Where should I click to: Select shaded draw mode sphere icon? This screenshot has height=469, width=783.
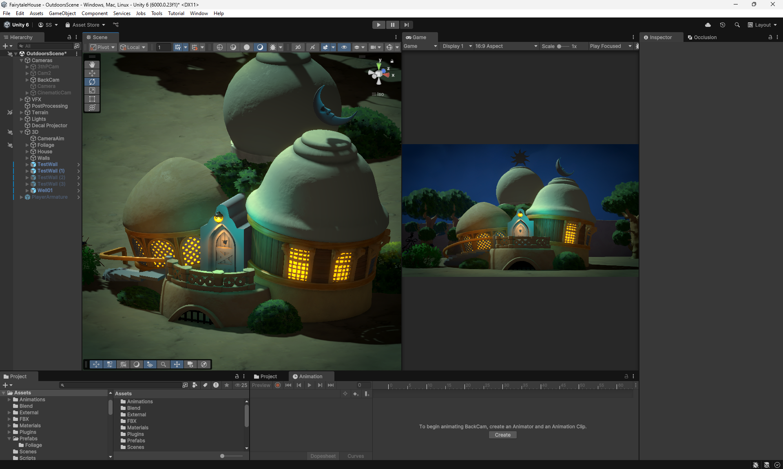(x=246, y=47)
